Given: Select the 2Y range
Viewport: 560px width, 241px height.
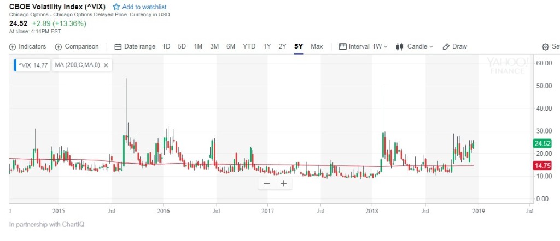Looking at the screenshot, I should (x=283, y=46).
